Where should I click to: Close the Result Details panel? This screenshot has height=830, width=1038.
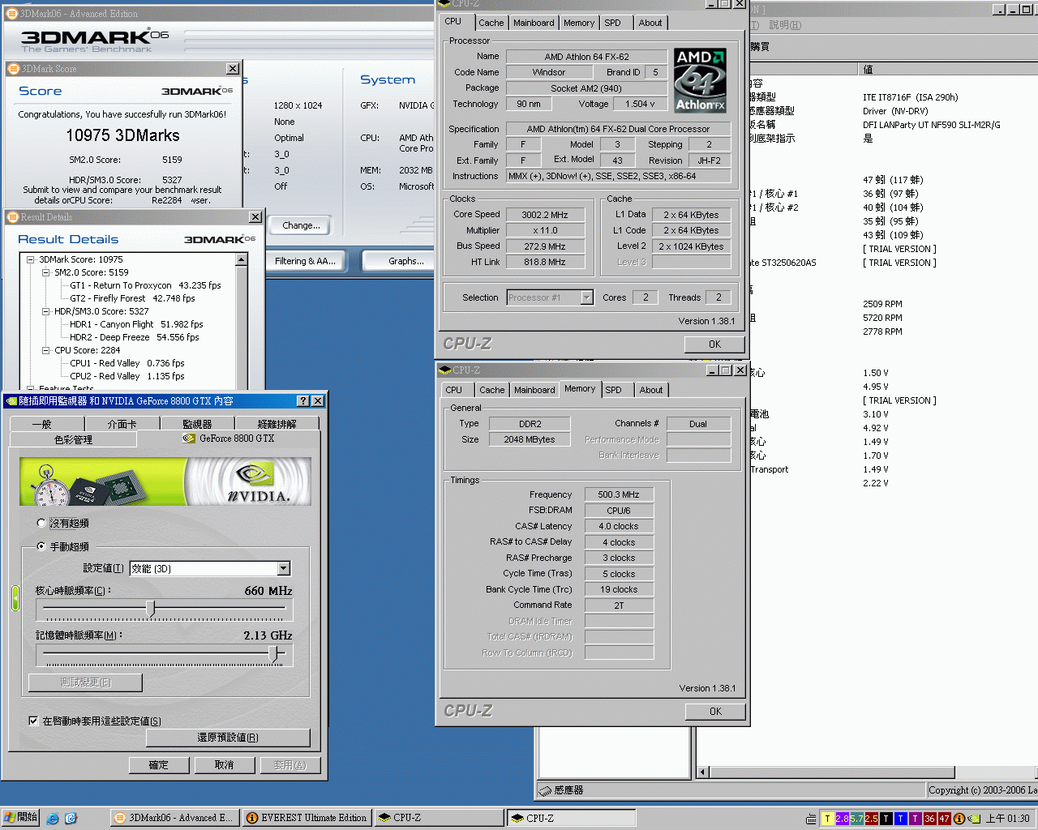[255, 217]
